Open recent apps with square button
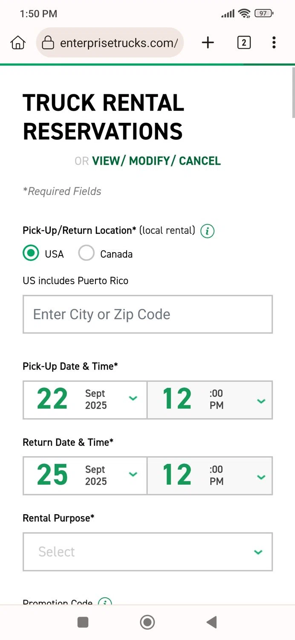 pyautogui.click(x=83, y=622)
